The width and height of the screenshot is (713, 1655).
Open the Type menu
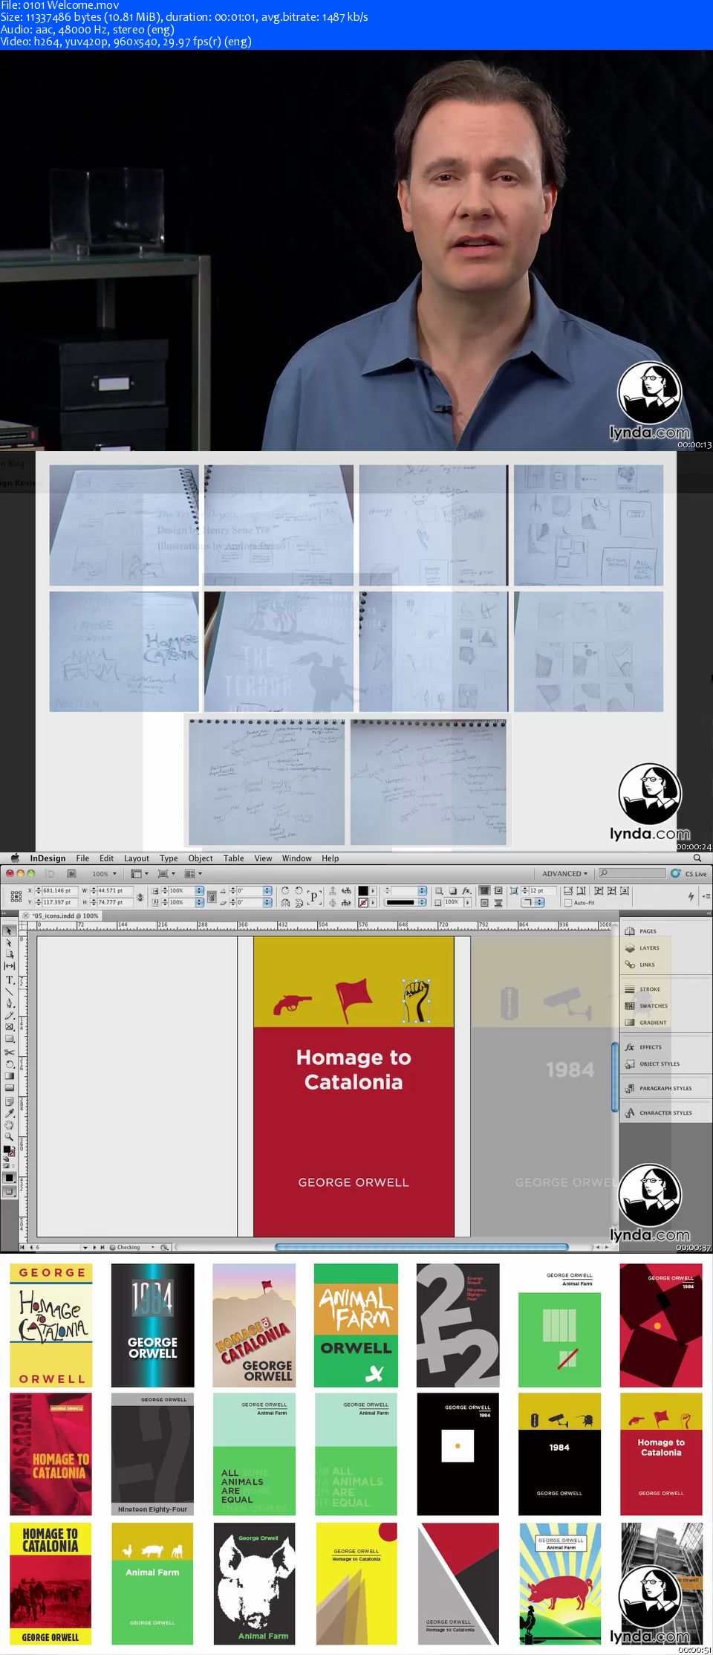tap(169, 858)
